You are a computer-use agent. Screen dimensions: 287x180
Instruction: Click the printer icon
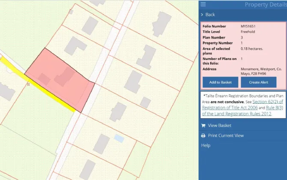pos(203,135)
